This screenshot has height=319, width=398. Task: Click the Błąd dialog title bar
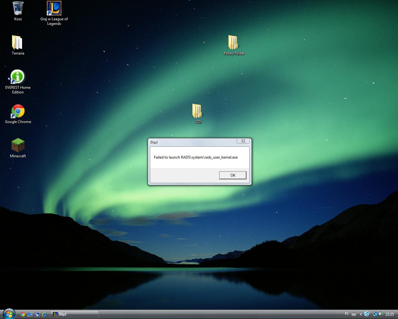(193, 142)
